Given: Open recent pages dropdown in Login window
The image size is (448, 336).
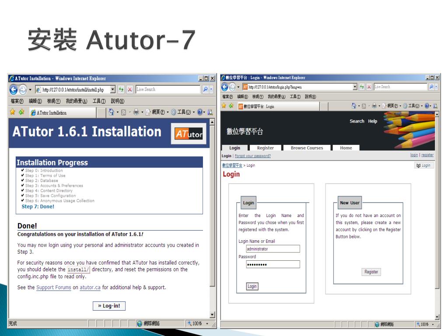Looking at the screenshot, I should pos(238,87).
